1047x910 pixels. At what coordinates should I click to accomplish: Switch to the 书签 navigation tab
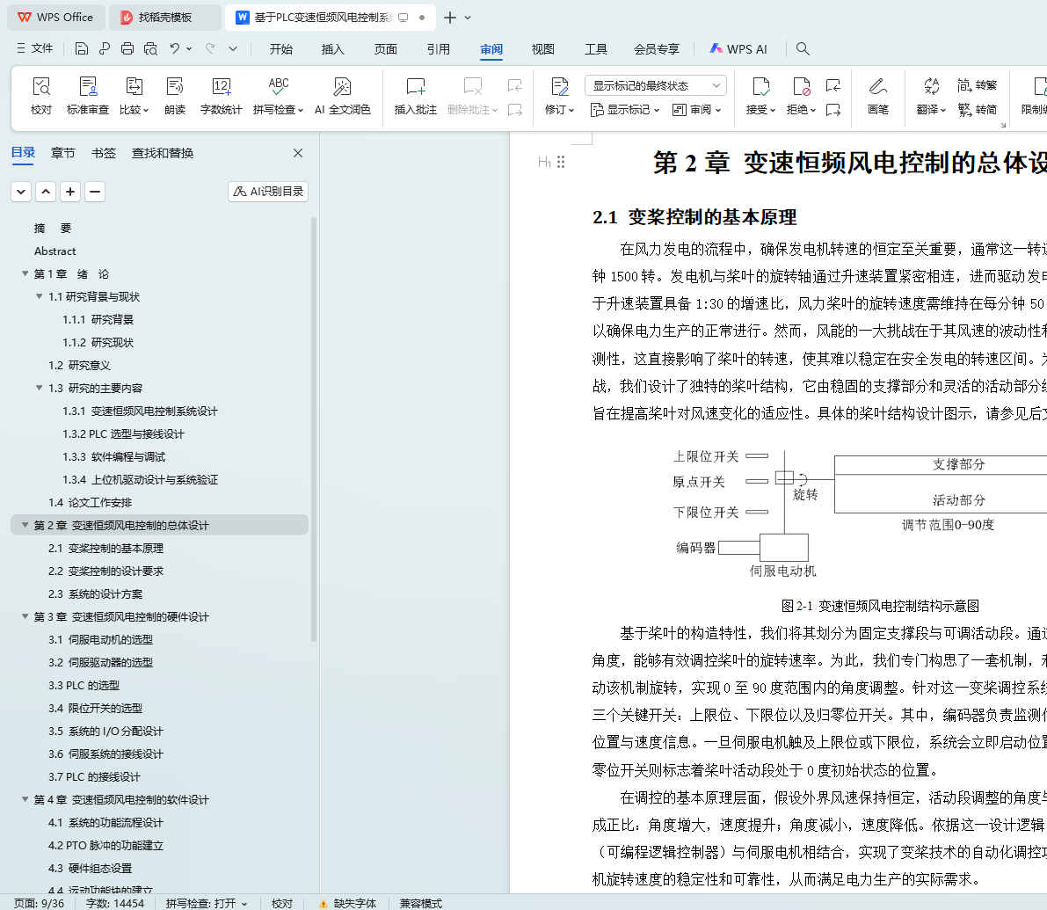point(104,153)
